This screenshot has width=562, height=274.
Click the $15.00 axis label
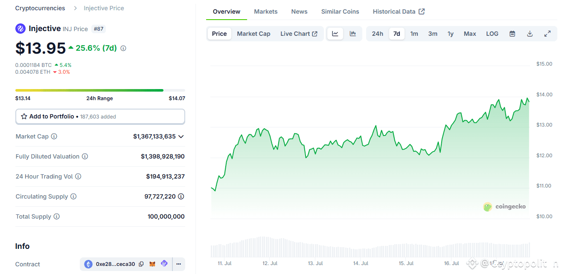pyautogui.click(x=544, y=64)
